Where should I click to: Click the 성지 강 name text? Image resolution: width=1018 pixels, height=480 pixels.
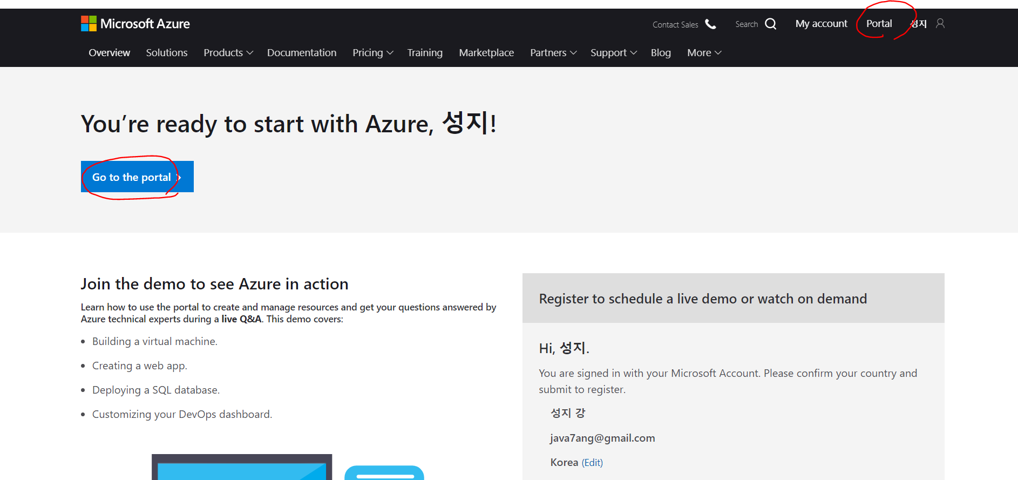tap(568, 413)
